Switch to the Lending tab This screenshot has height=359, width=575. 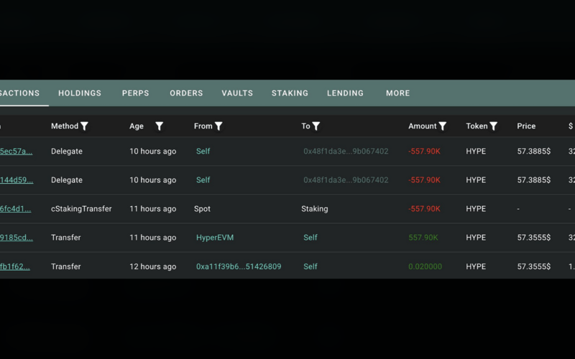tap(346, 93)
